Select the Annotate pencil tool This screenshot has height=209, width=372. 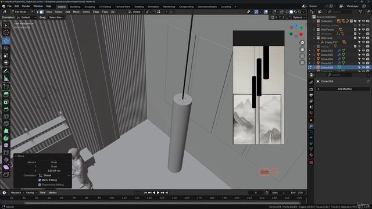tap(6, 71)
